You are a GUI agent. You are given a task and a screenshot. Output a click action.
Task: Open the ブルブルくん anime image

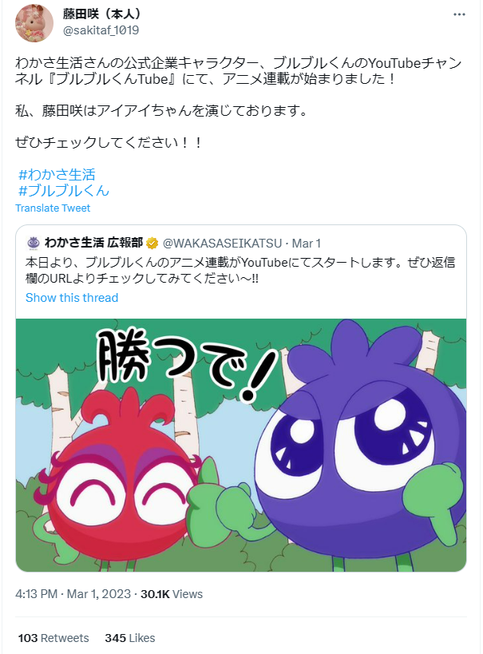[x=241, y=445]
